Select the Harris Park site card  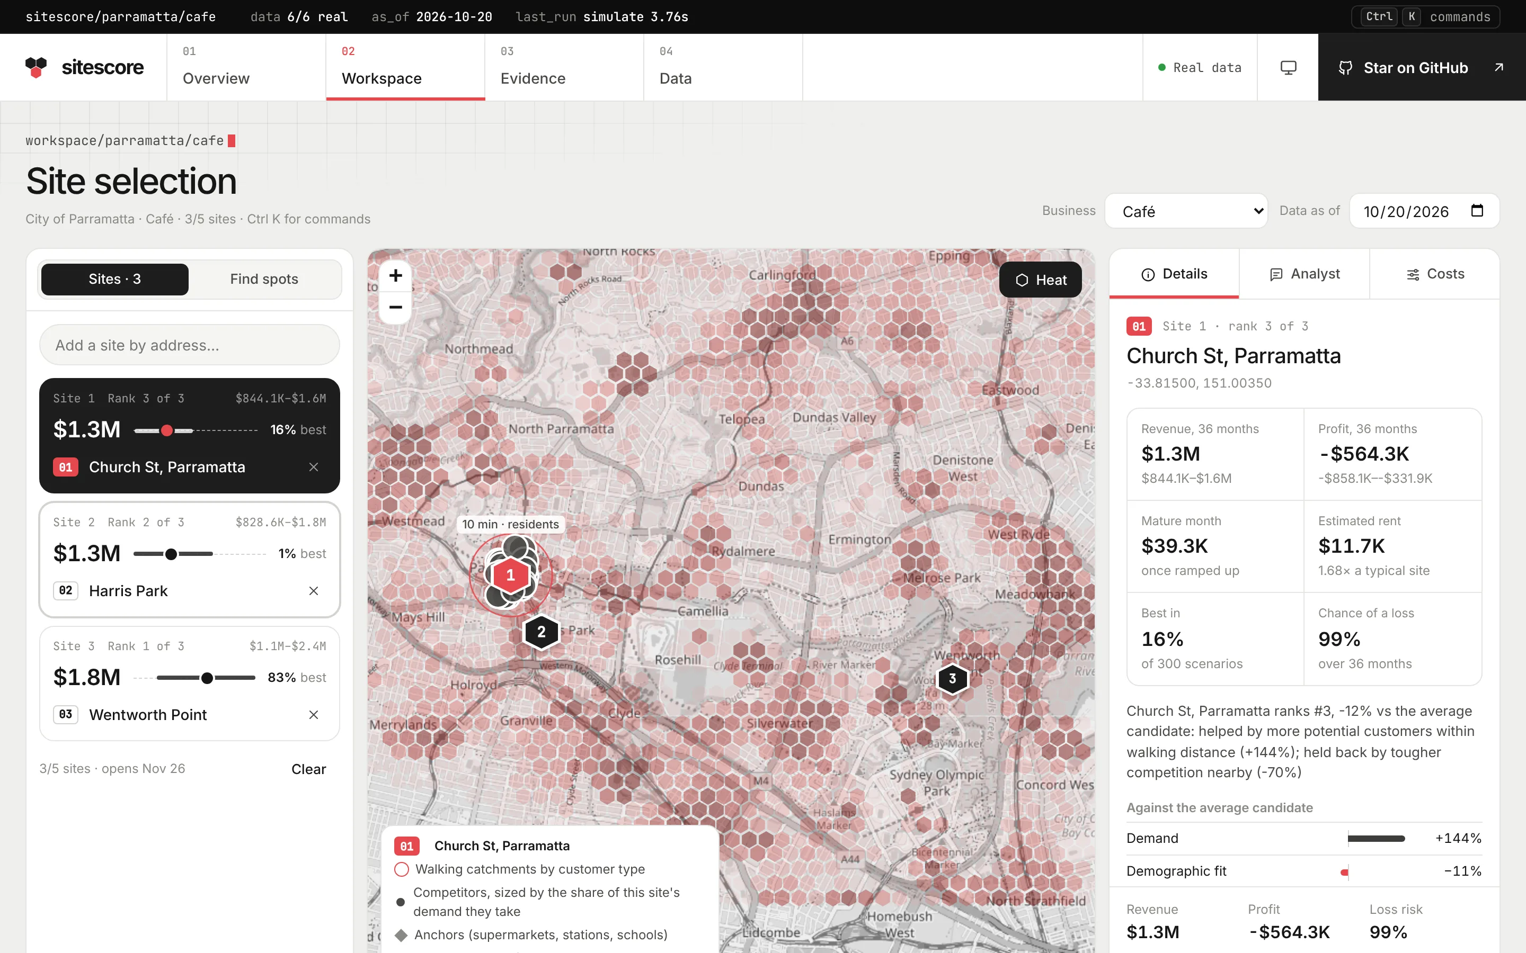189,560
